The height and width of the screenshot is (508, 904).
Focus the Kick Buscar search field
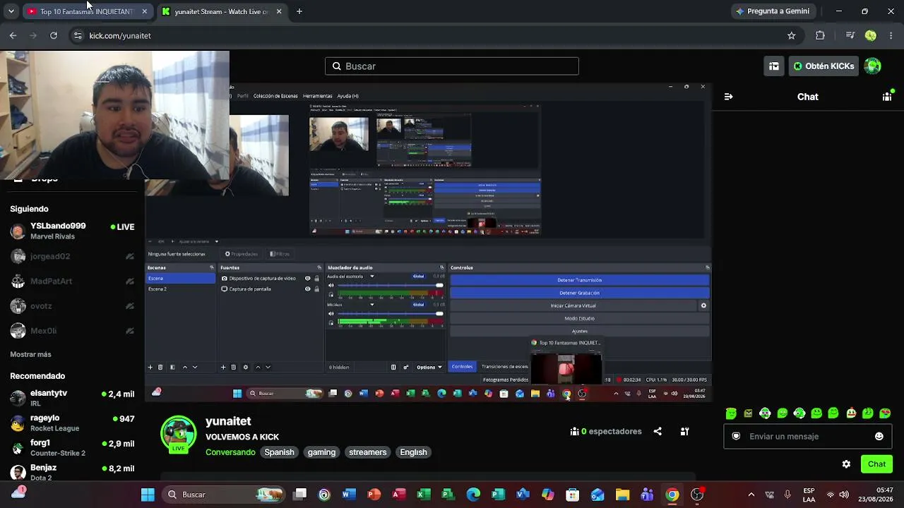(x=452, y=66)
